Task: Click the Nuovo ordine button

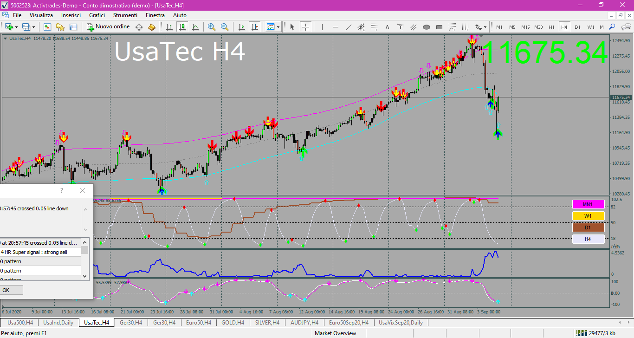Action: click(x=109, y=27)
